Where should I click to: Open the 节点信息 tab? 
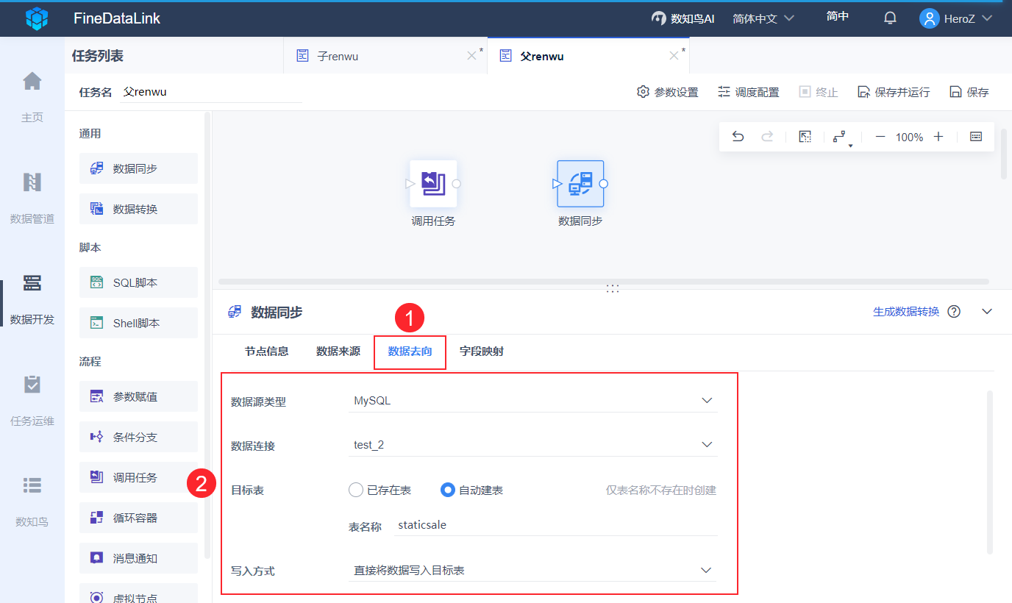pos(266,352)
